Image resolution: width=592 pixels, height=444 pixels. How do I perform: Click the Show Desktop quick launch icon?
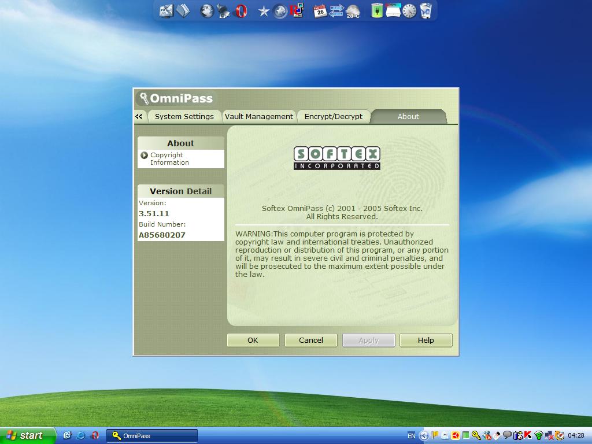[67, 436]
